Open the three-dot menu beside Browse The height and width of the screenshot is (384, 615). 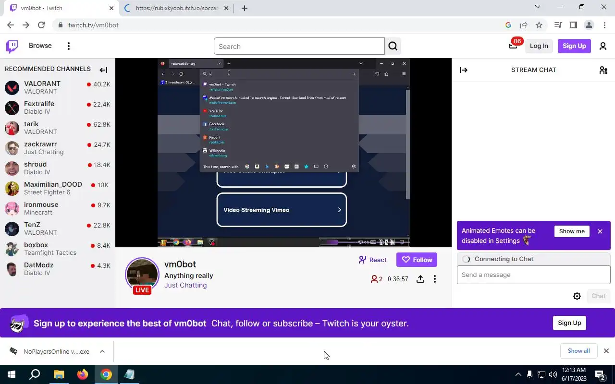69,46
